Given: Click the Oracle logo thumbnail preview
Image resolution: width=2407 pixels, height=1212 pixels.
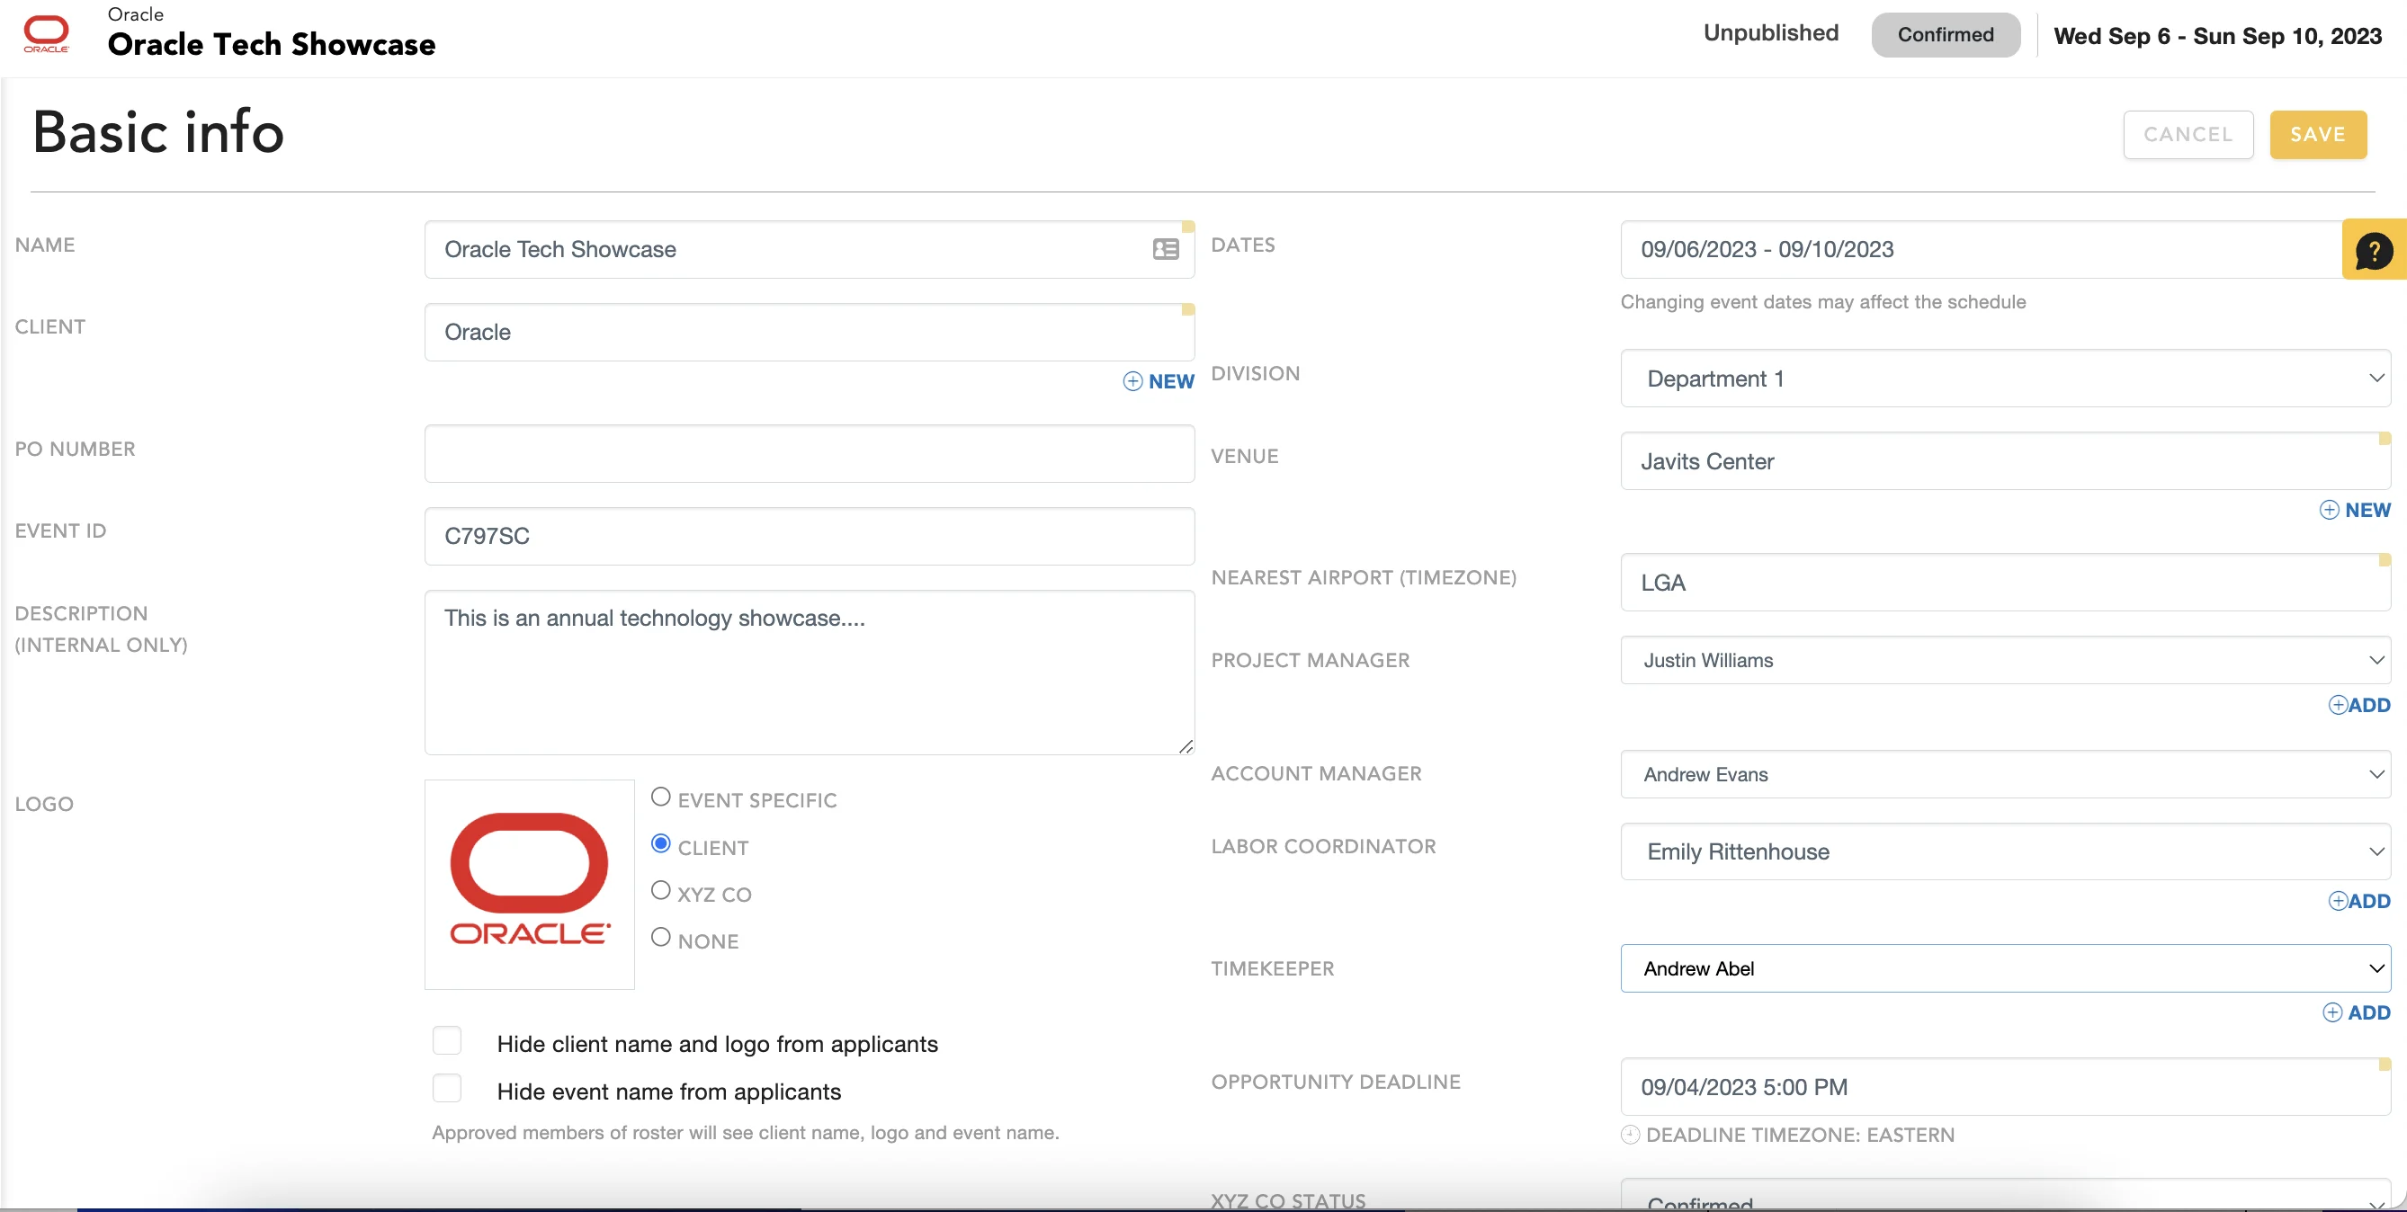Looking at the screenshot, I should tap(530, 884).
